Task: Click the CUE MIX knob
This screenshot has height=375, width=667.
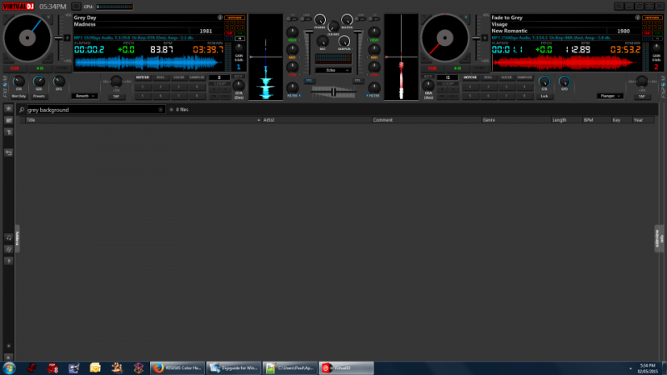Action: coord(333,27)
